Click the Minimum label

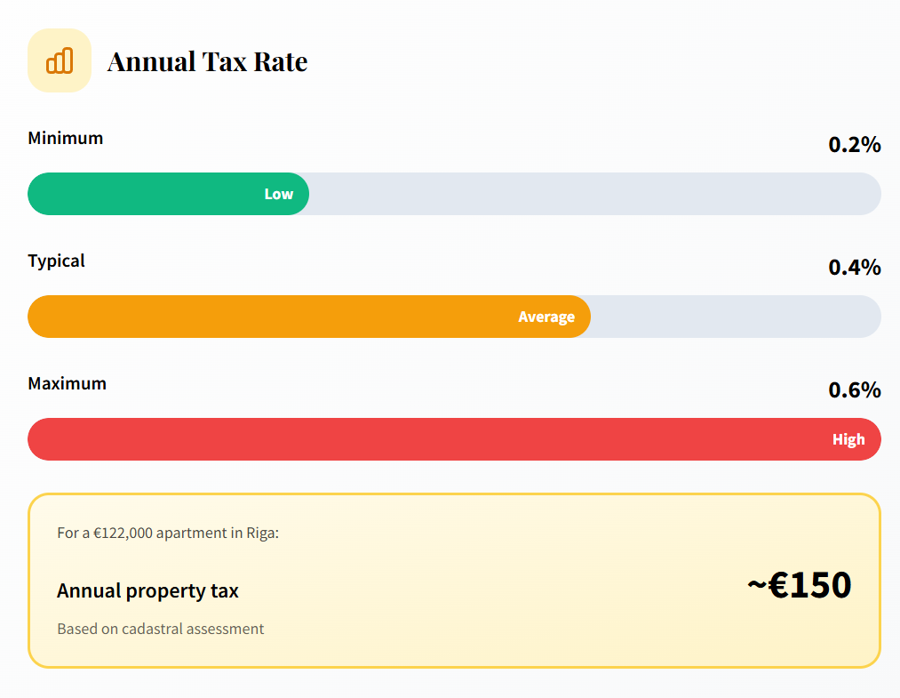pyautogui.click(x=66, y=138)
